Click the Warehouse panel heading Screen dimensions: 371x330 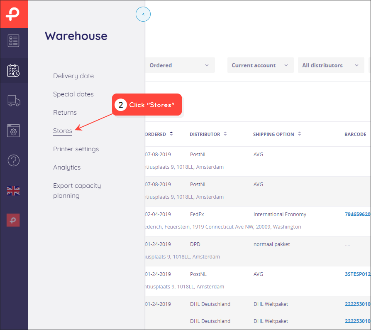point(76,36)
